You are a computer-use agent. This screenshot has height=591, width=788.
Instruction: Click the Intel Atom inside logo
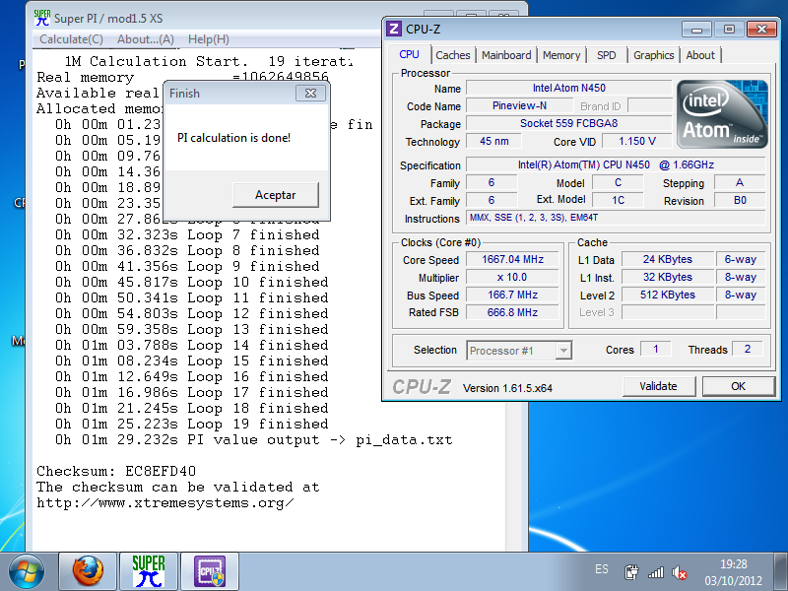pos(723,114)
